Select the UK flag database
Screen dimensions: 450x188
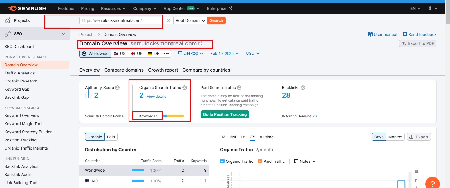click(x=136, y=54)
